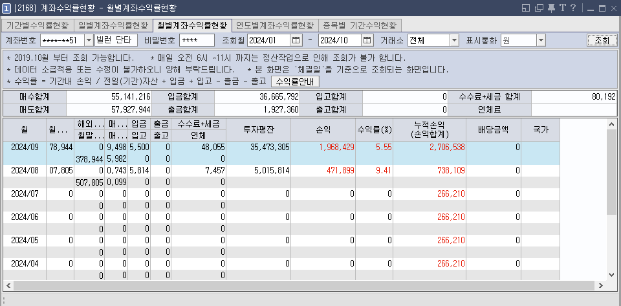Select the 2024/07 row month cell
This screenshot has height=306, width=621.
click(25, 194)
